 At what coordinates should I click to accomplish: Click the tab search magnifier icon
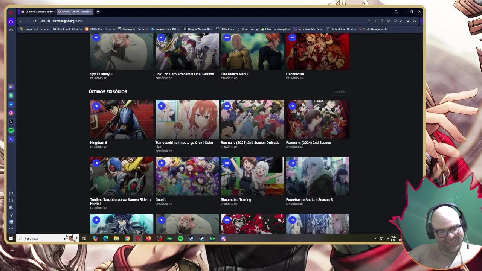(396, 12)
